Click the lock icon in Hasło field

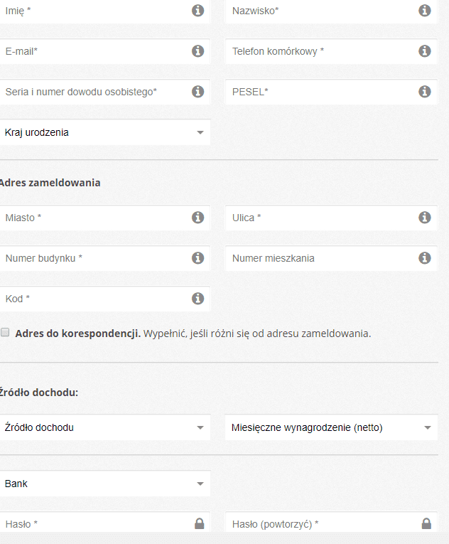point(200,523)
